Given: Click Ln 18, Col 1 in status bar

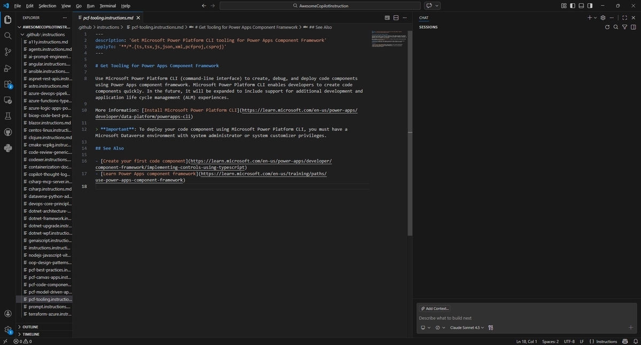Looking at the screenshot, I should coord(526,341).
